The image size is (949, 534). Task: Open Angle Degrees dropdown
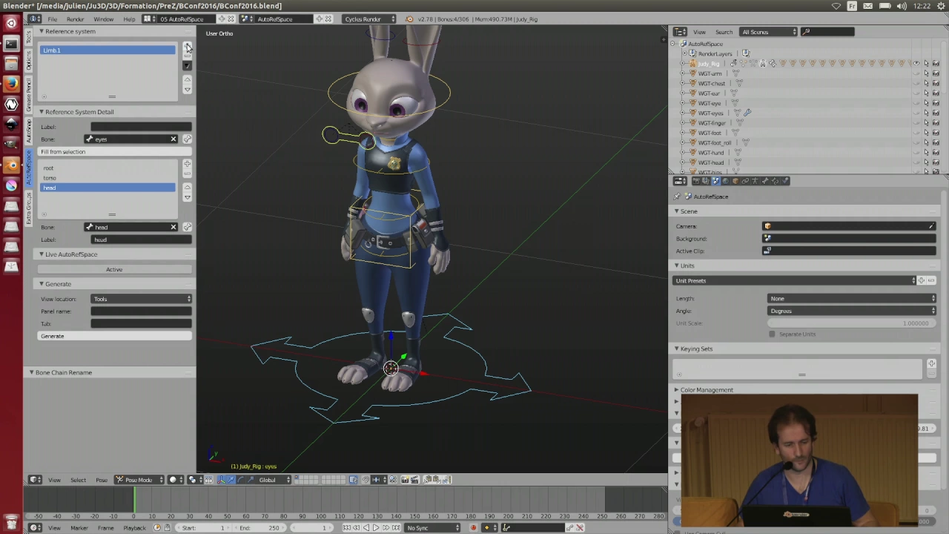point(852,311)
